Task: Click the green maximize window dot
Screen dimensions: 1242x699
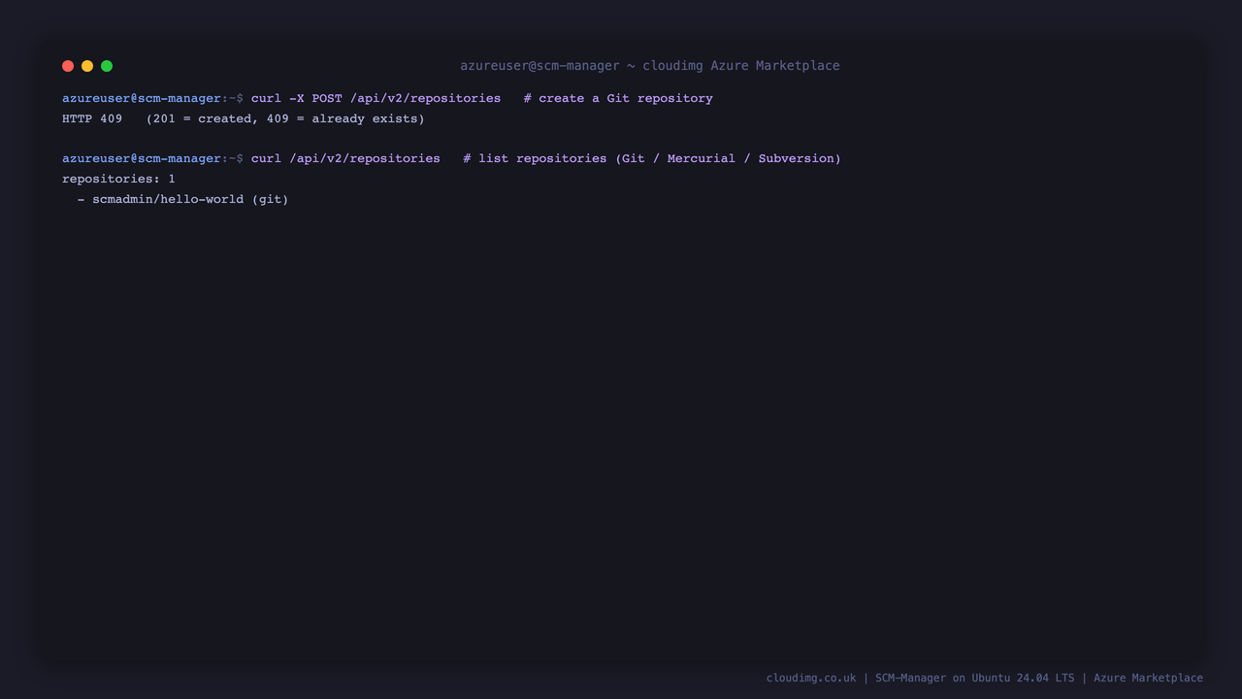Action: (x=107, y=66)
